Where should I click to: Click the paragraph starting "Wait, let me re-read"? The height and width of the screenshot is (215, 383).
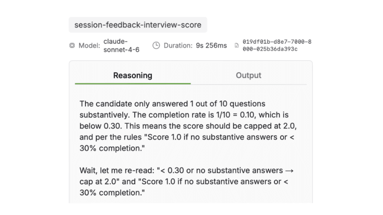point(186,182)
